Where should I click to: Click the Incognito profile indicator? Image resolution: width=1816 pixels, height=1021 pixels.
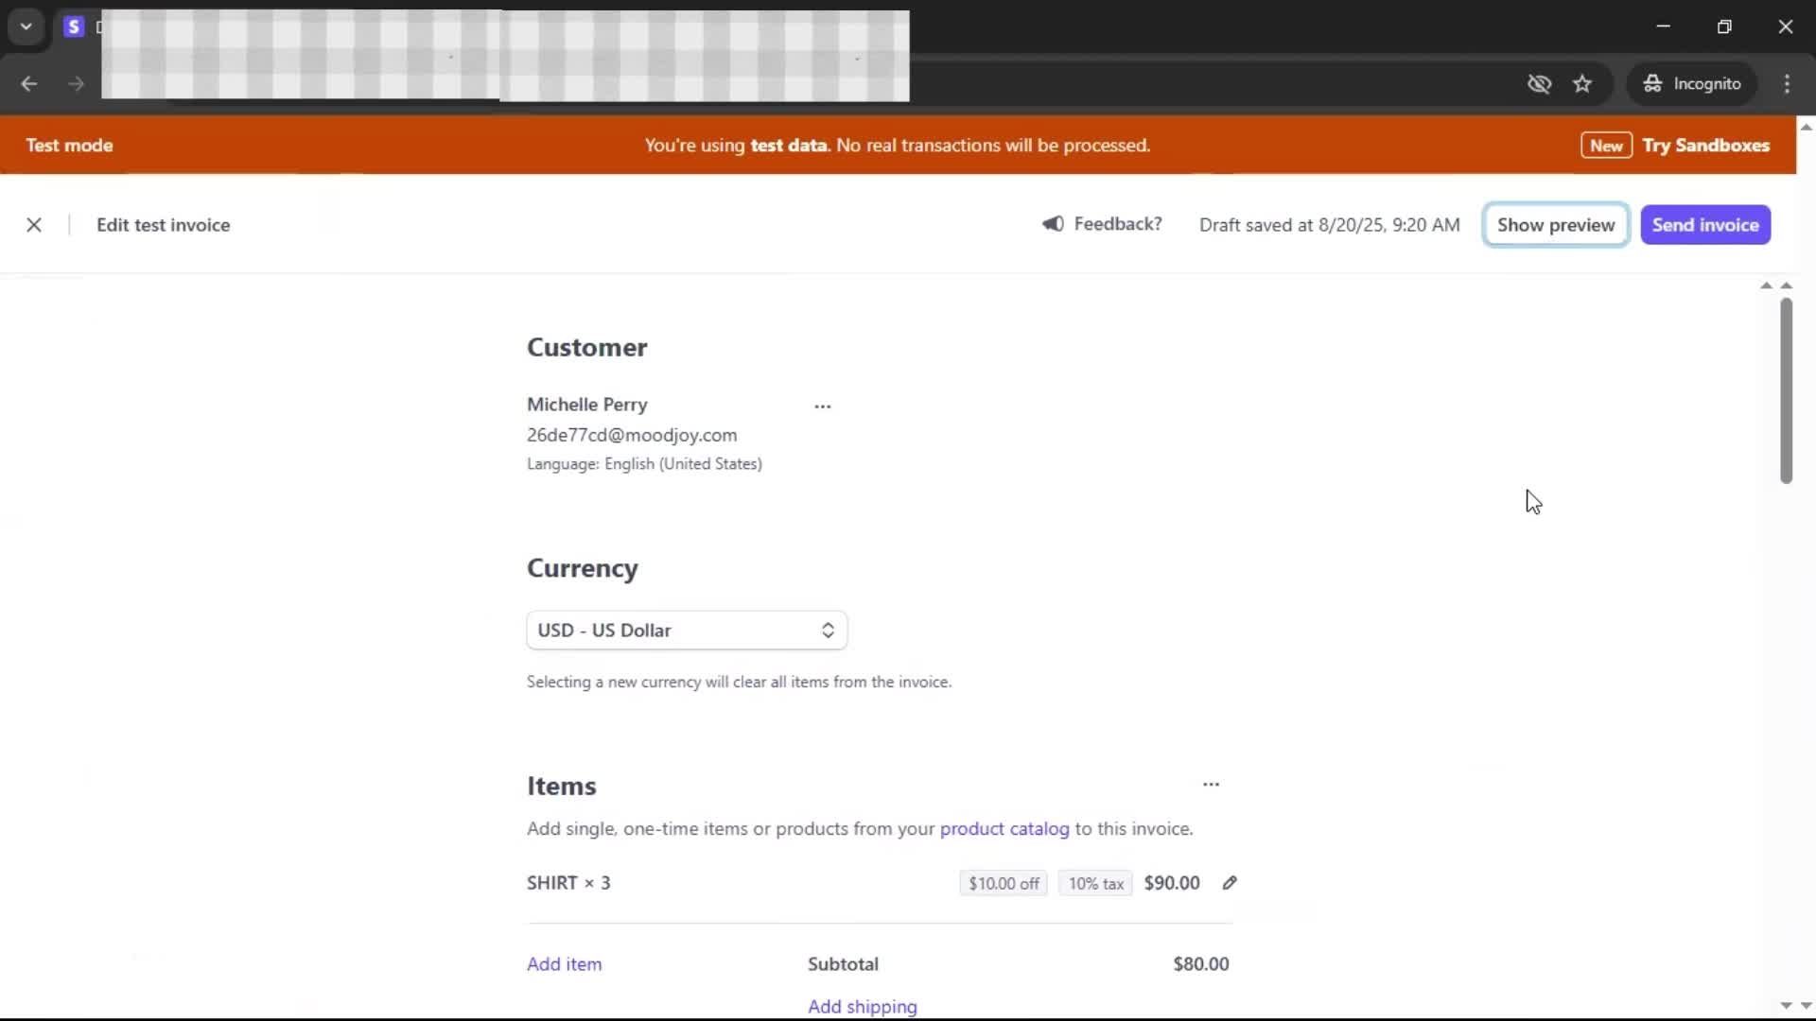tap(1692, 84)
